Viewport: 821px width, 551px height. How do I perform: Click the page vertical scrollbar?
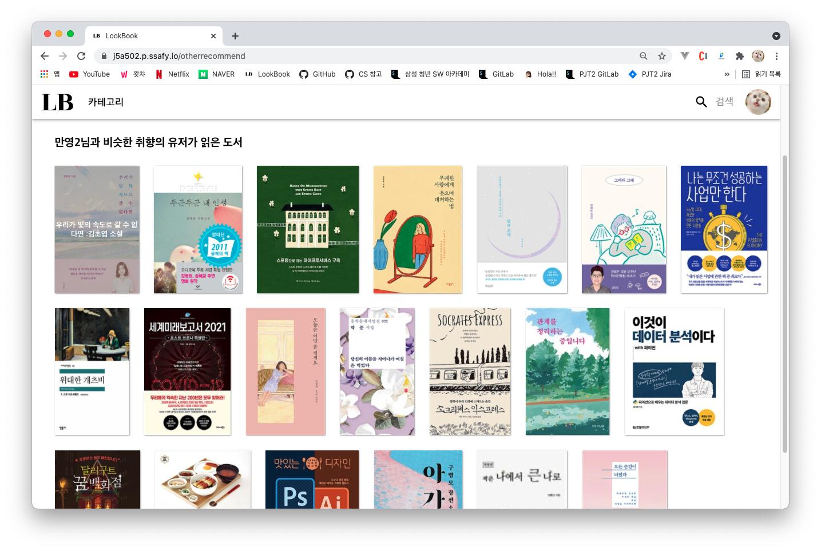coord(785,303)
